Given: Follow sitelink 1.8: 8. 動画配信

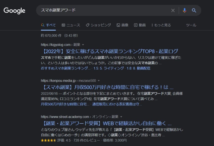Looking at the screenshot, I should point(138,68).
